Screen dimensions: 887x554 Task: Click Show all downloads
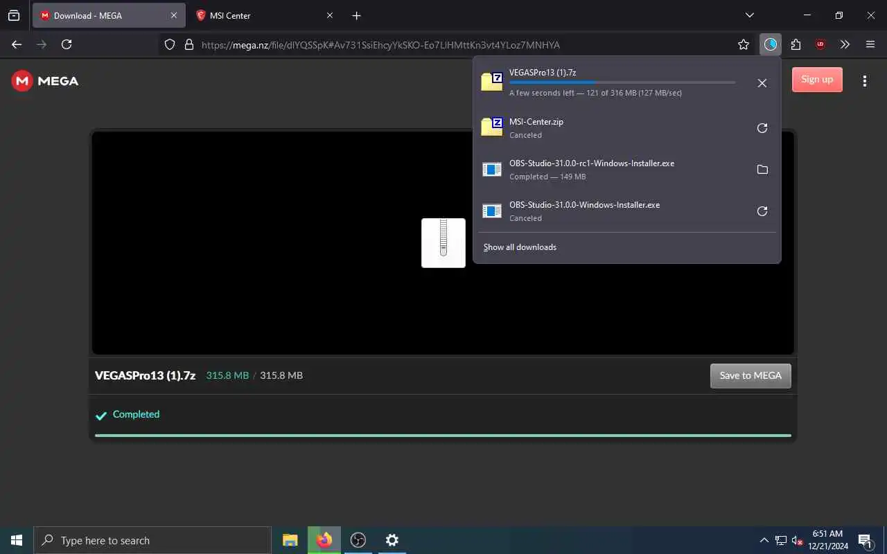pyautogui.click(x=520, y=247)
